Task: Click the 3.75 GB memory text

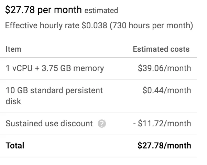Action: click(73, 69)
